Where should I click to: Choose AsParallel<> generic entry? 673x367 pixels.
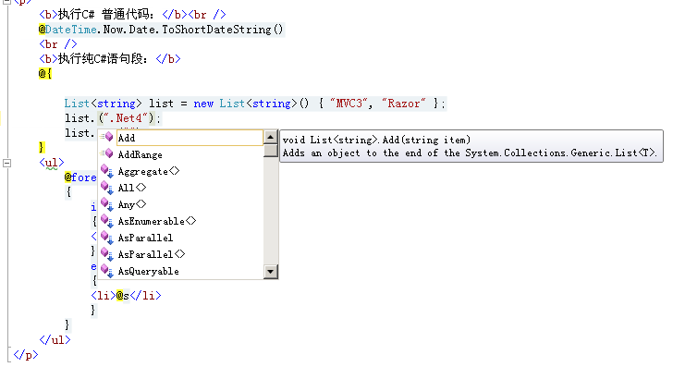click(151, 254)
